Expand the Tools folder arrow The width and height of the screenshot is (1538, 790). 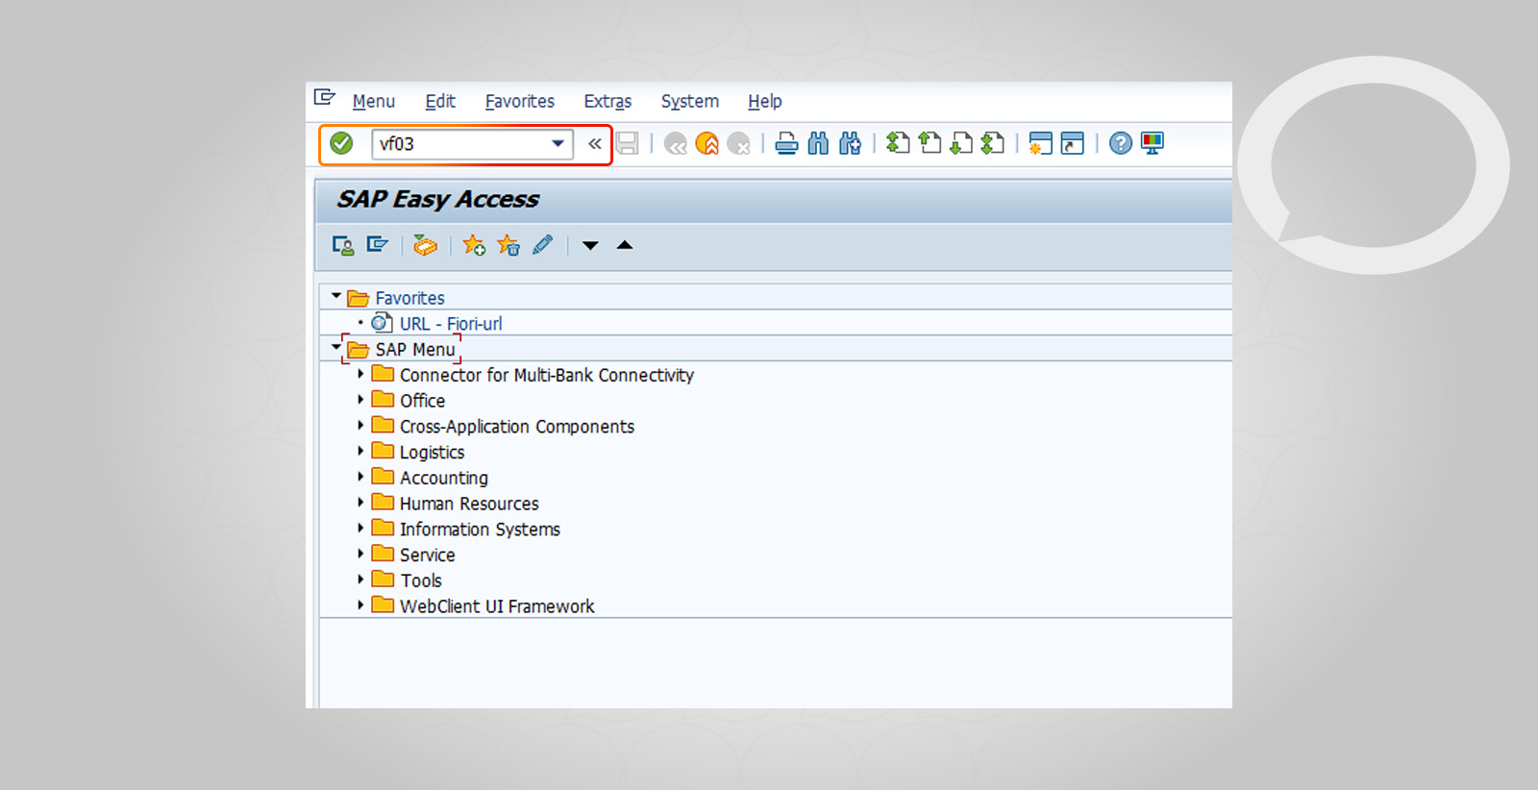point(360,580)
